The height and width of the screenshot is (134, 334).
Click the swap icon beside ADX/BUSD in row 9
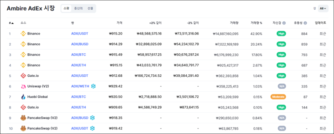click(x=92, y=118)
